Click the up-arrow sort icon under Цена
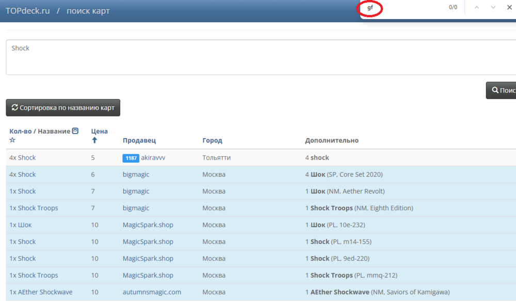 (94, 140)
